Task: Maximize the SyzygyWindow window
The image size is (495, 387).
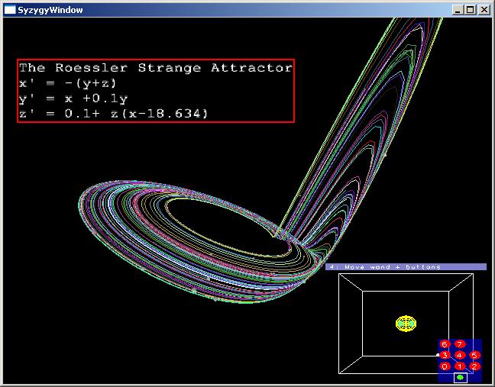Action: pyautogui.click(x=471, y=10)
